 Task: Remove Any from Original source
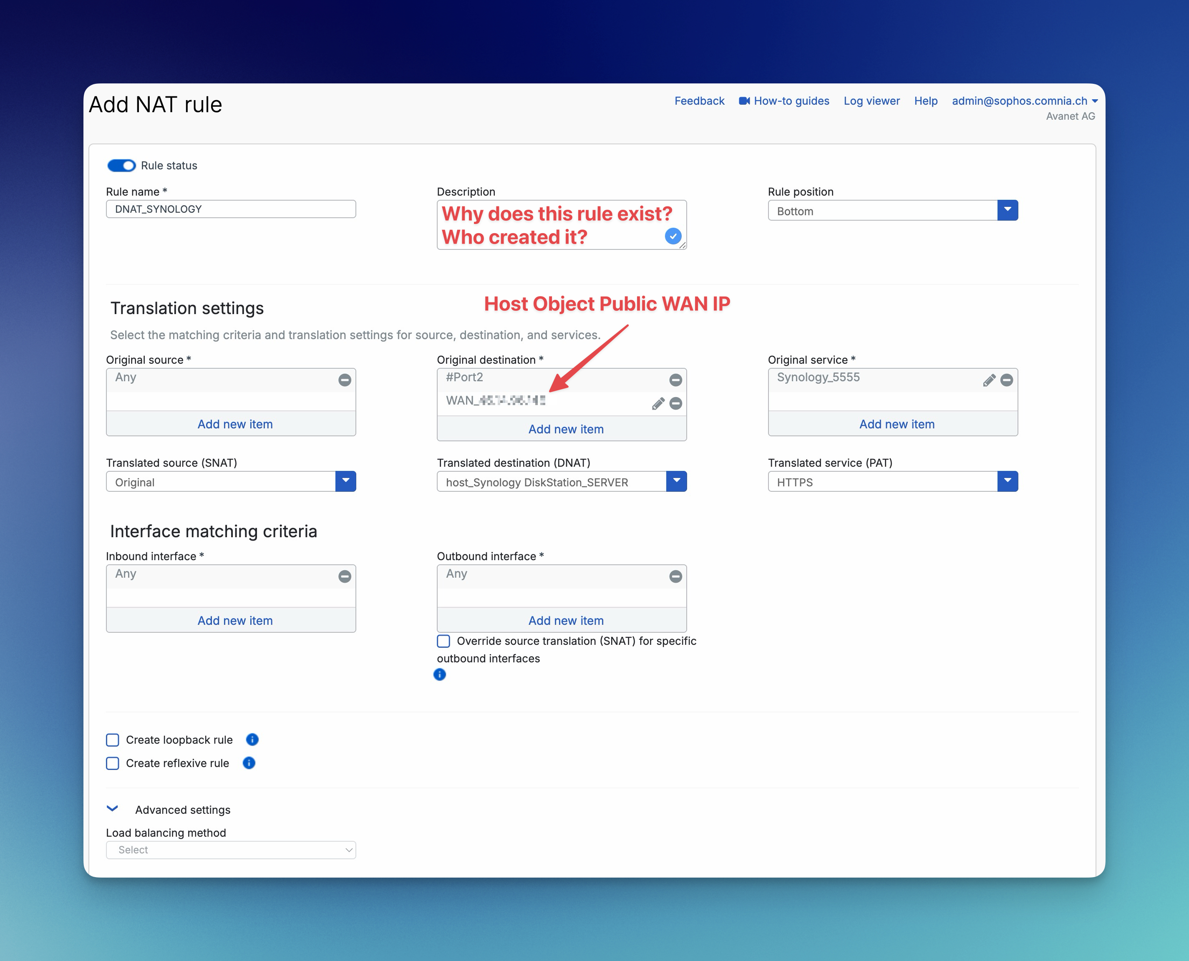coord(345,380)
